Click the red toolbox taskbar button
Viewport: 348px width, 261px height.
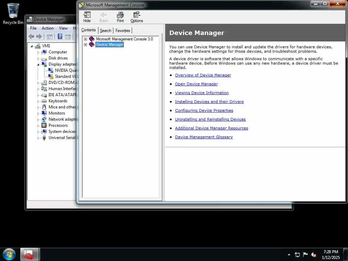click(30, 254)
